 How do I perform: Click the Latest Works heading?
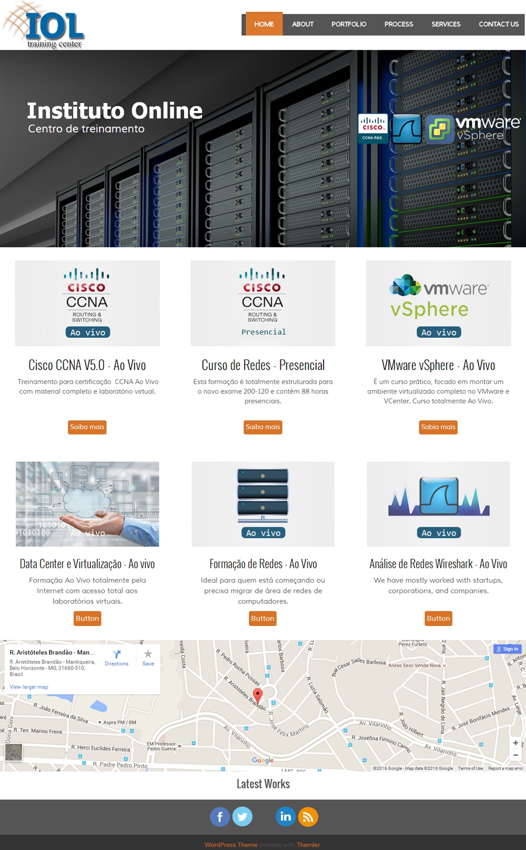coord(263,784)
